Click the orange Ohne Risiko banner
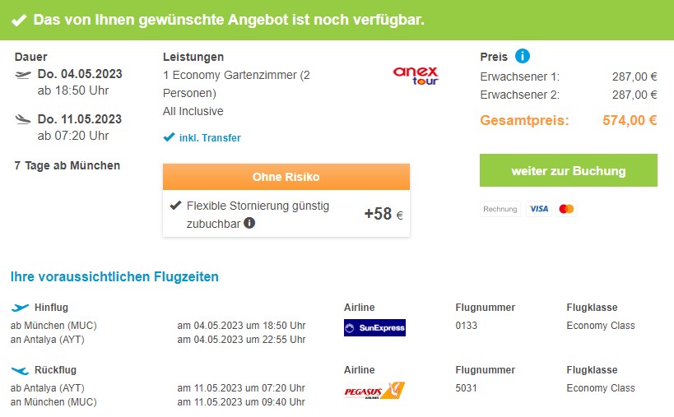Viewport: 674px width, 417px height. point(286,177)
